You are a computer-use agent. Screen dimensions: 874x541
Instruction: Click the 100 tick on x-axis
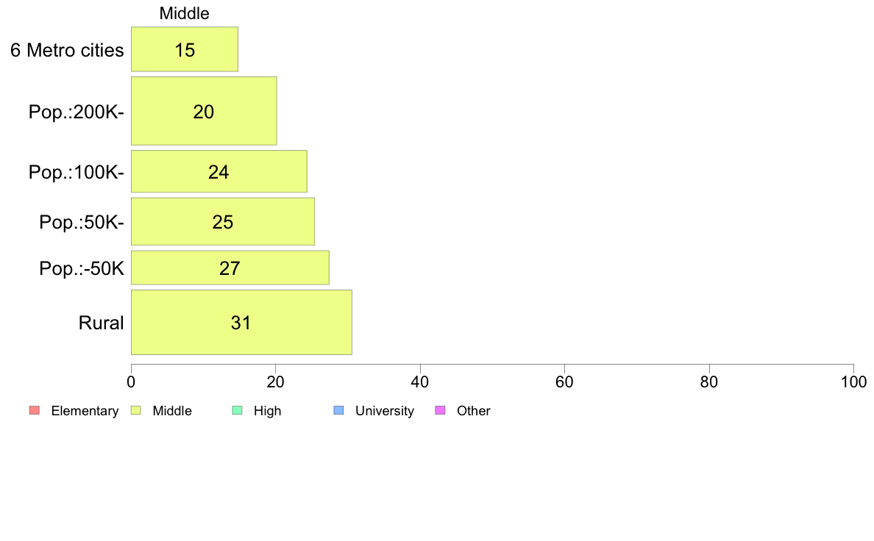853,381
